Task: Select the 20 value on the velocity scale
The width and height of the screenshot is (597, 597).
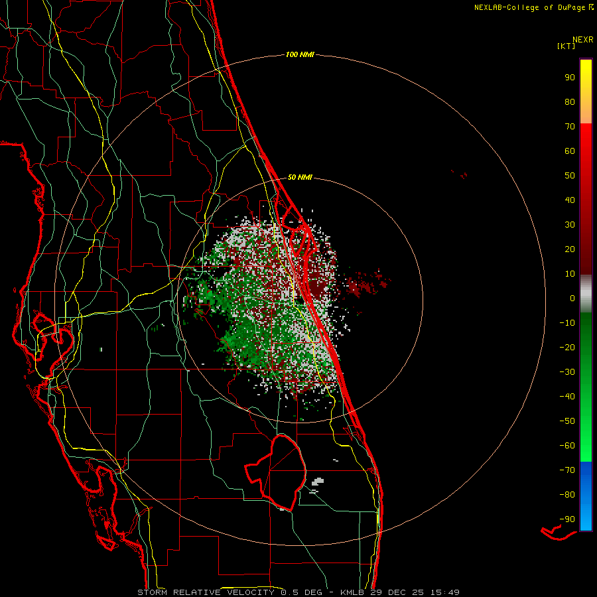Action: pos(570,249)
